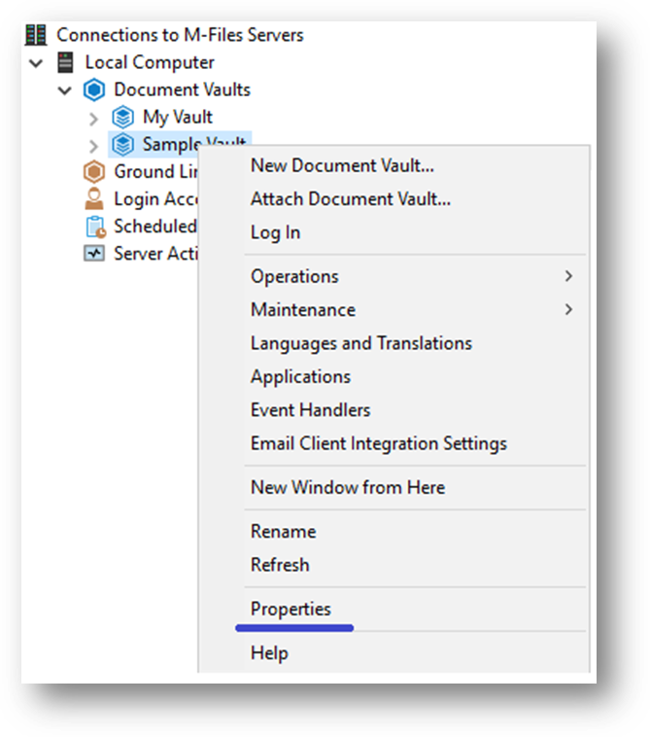
Task: Choose New Window from Here
Action: pyautogui.click(x=348, y=487)
